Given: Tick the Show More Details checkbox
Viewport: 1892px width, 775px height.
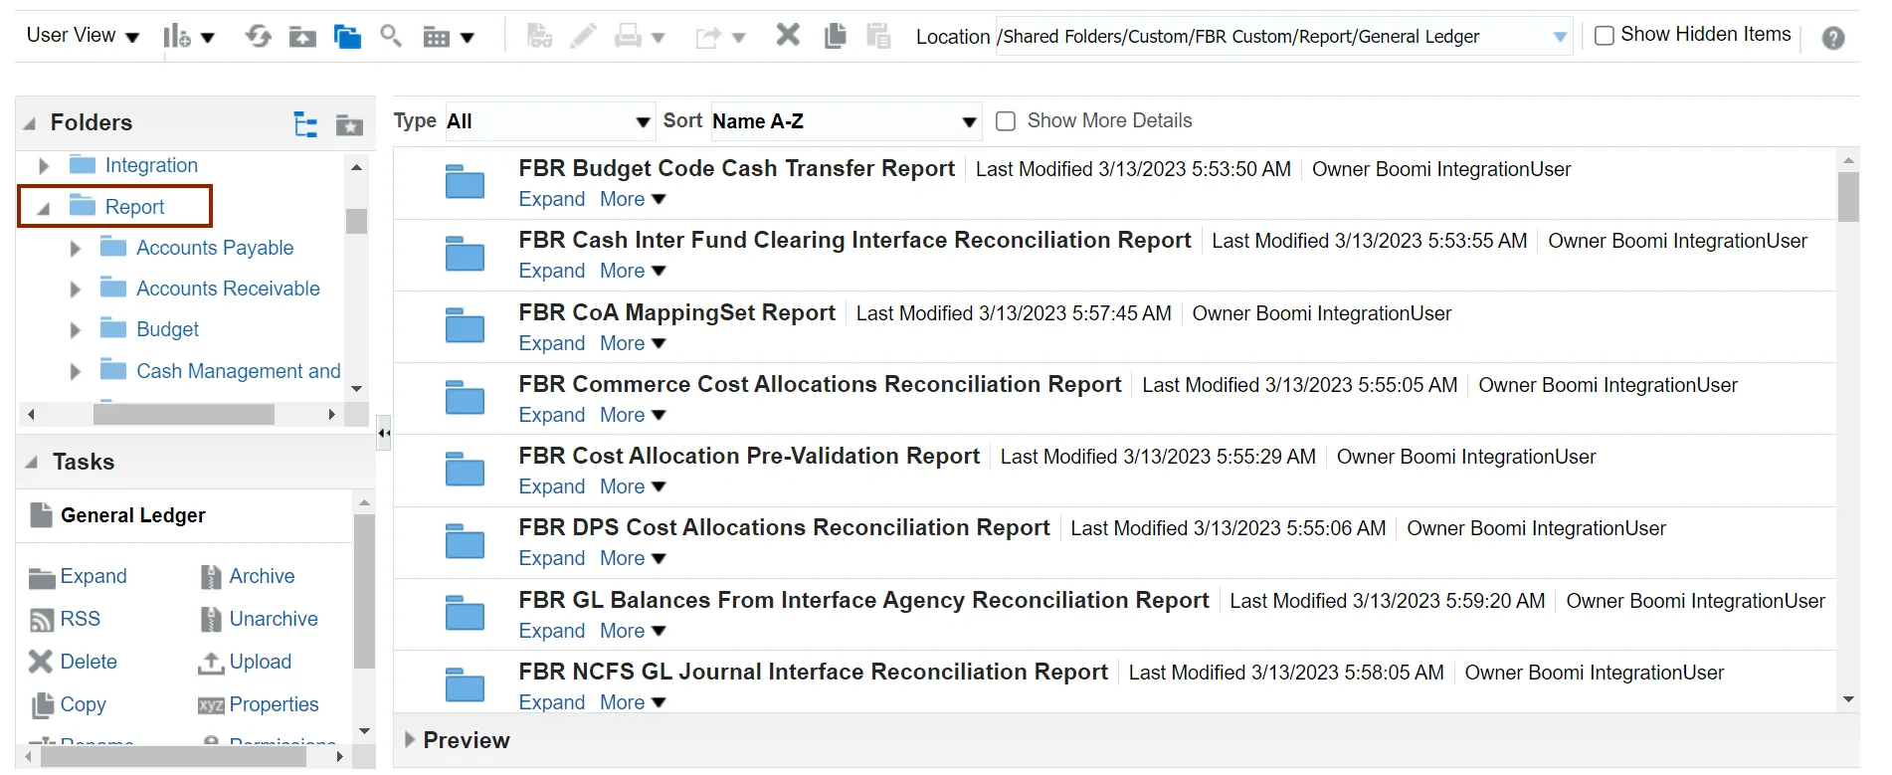Looking at the screenshot, I should click(1006, 121).
